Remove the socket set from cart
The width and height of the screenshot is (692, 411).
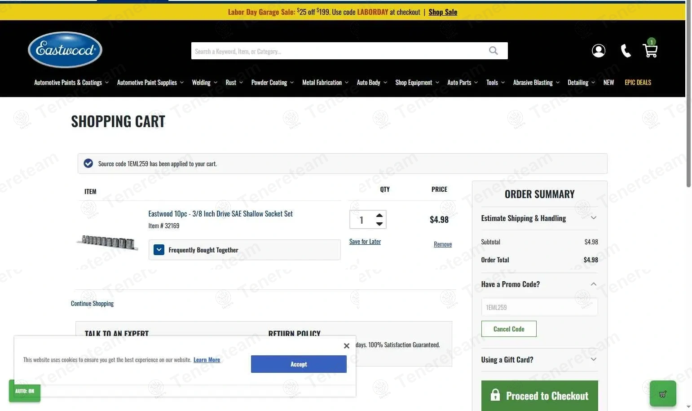(442, 244)
